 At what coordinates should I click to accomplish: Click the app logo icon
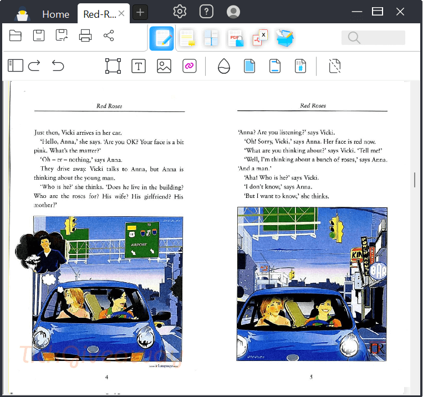click(22, 14)
